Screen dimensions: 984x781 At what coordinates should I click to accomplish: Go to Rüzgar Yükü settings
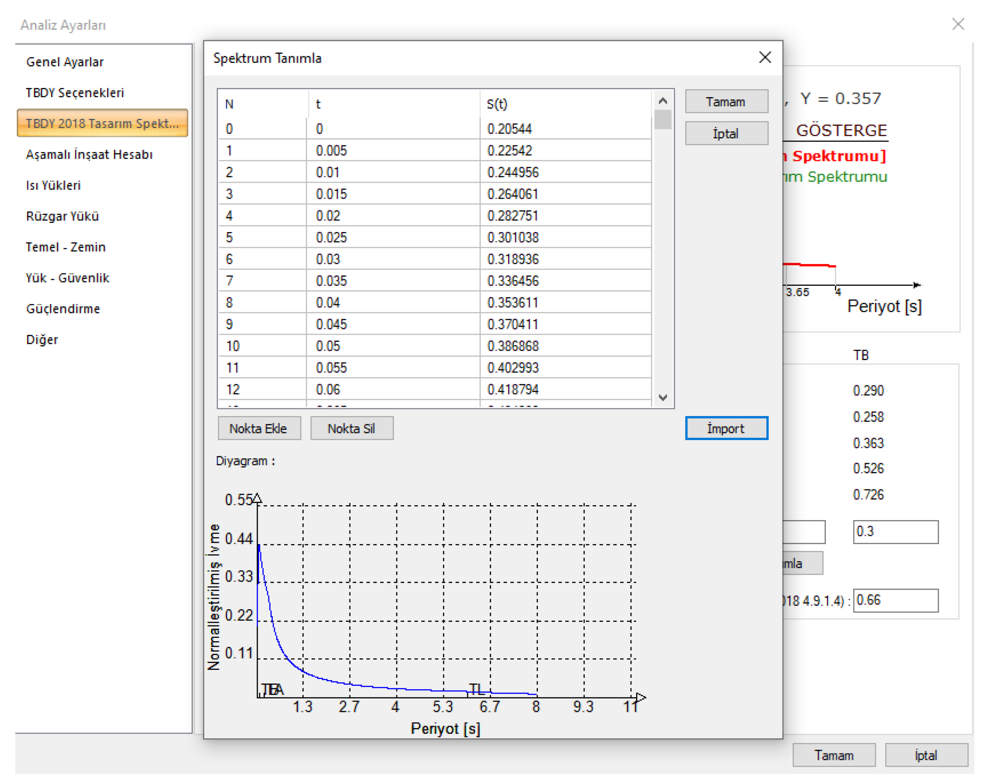tap(62, 216)
